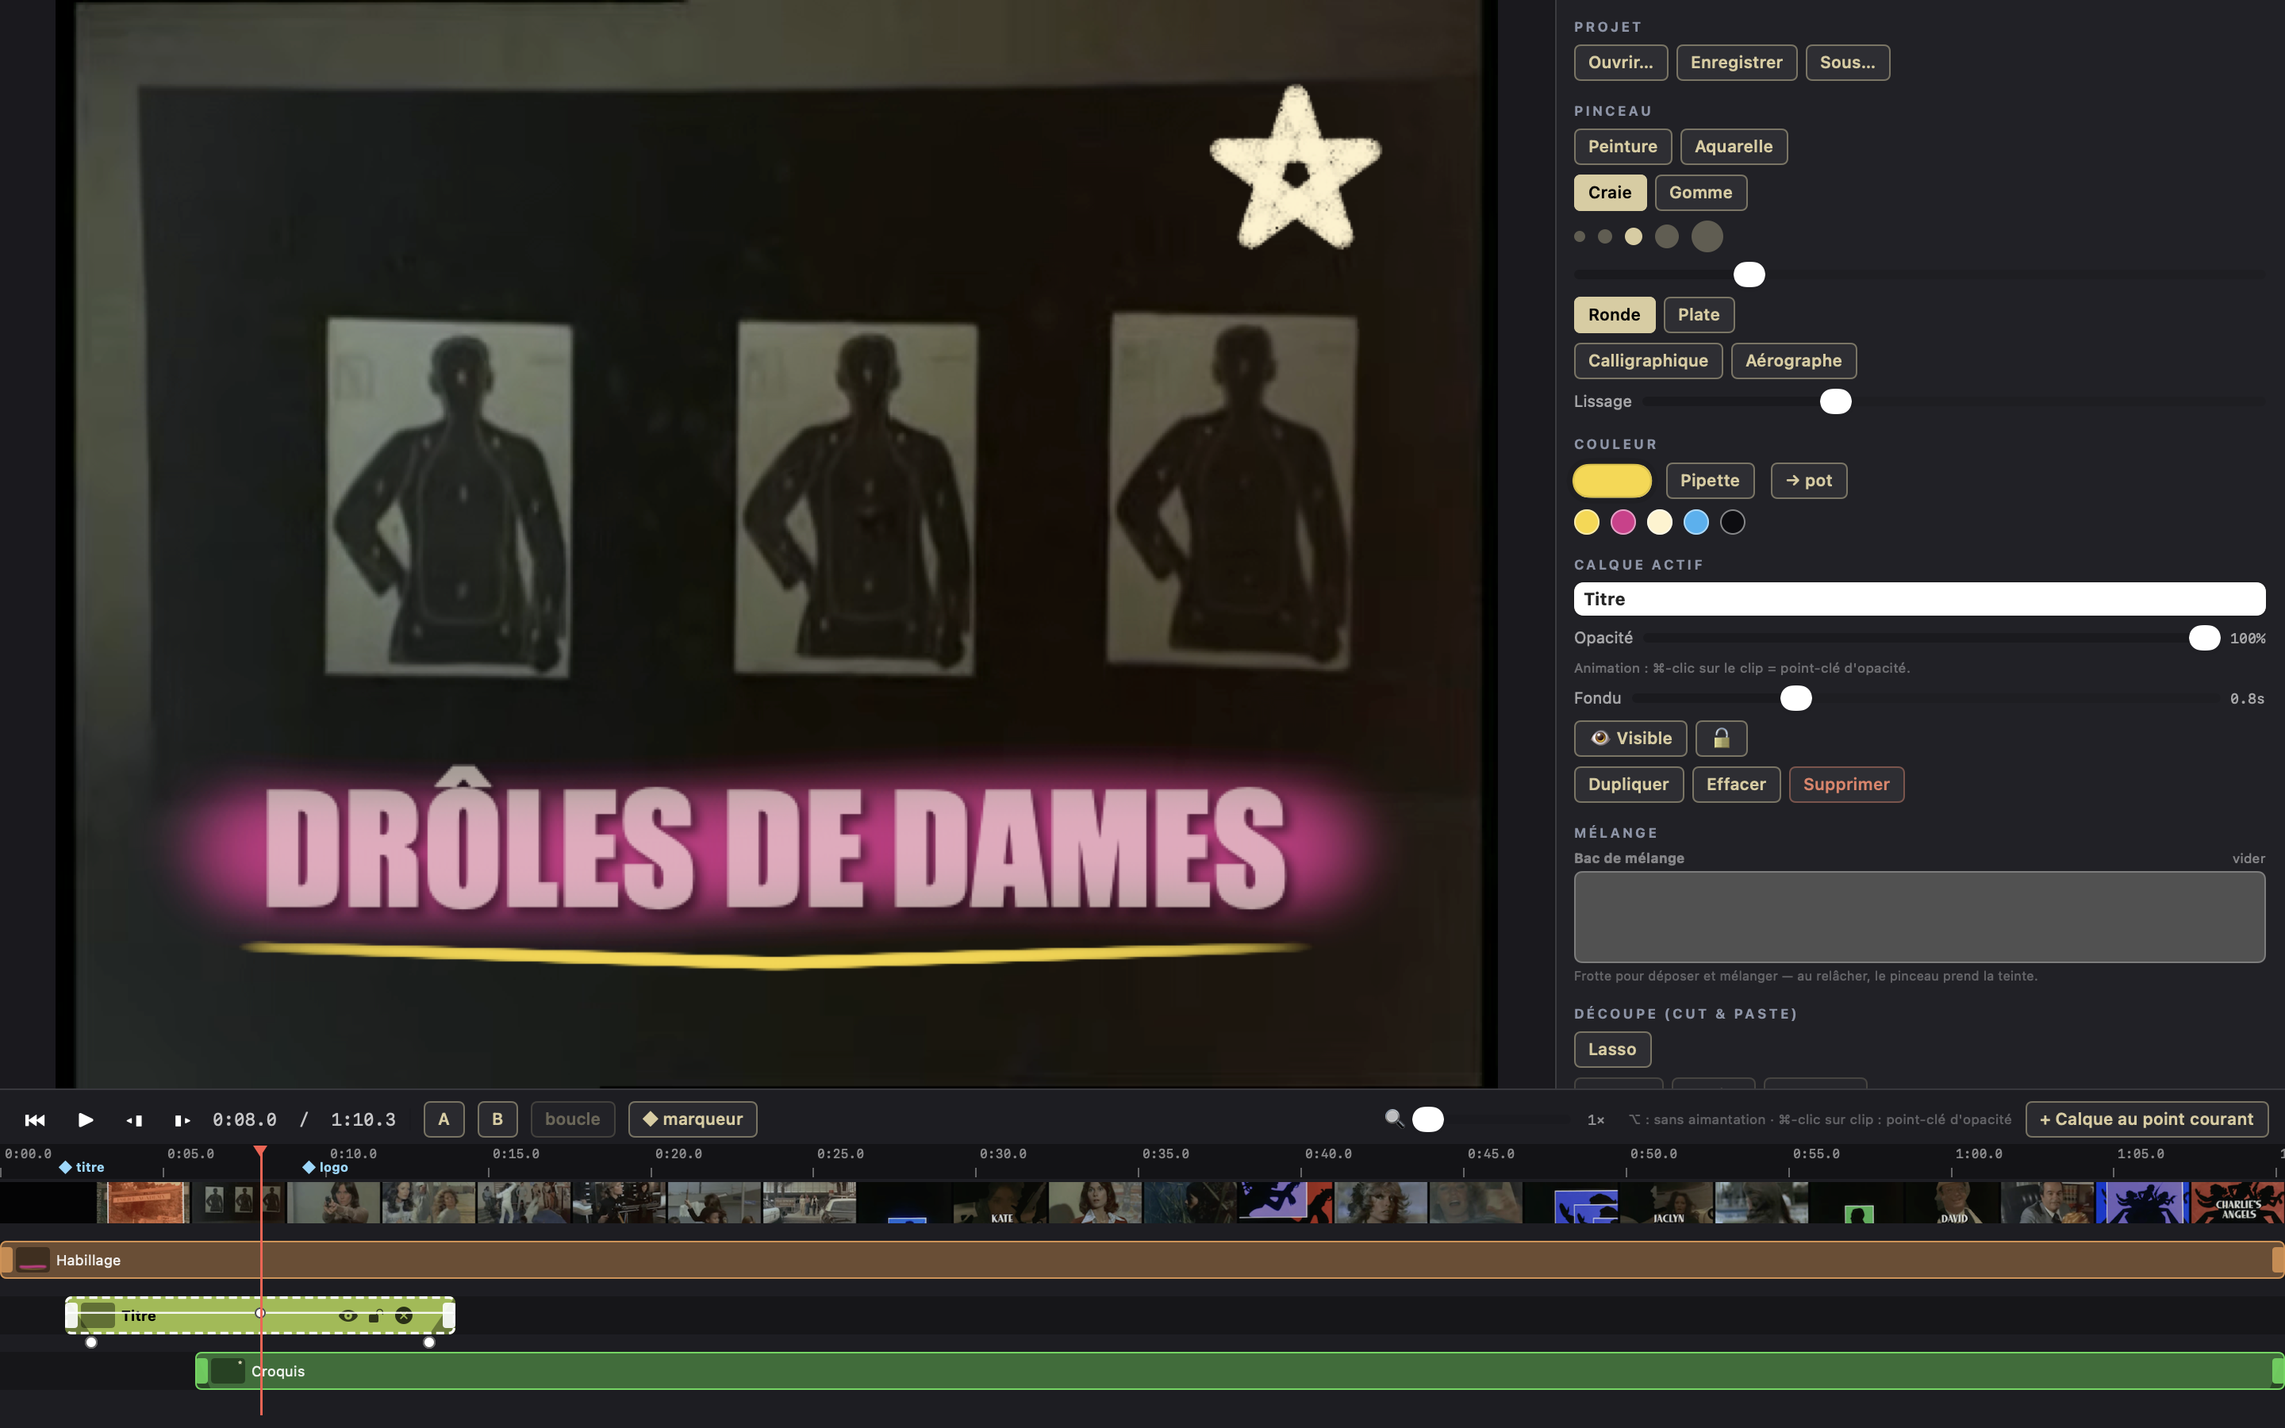Select the Habillage layer clip

(1142, 1260)
